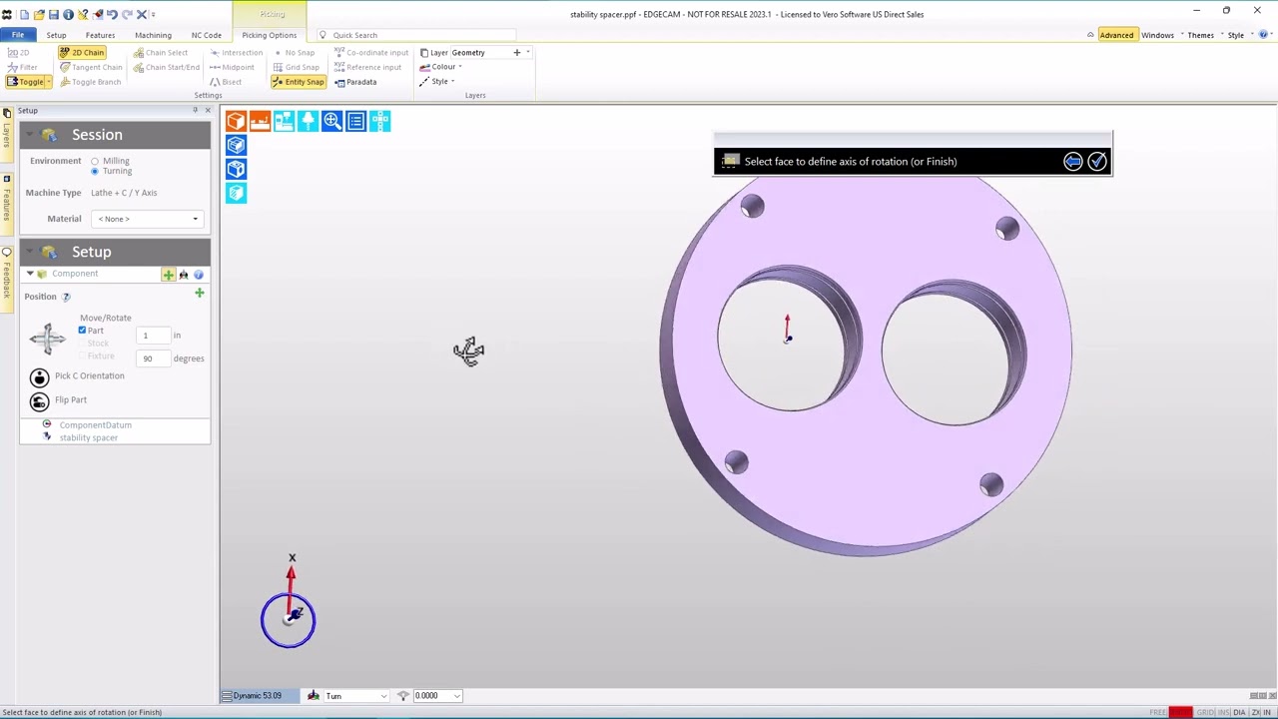The image size is (1278, 719).
Task: Toggle the Paradata option
Action: pos(355,82)
